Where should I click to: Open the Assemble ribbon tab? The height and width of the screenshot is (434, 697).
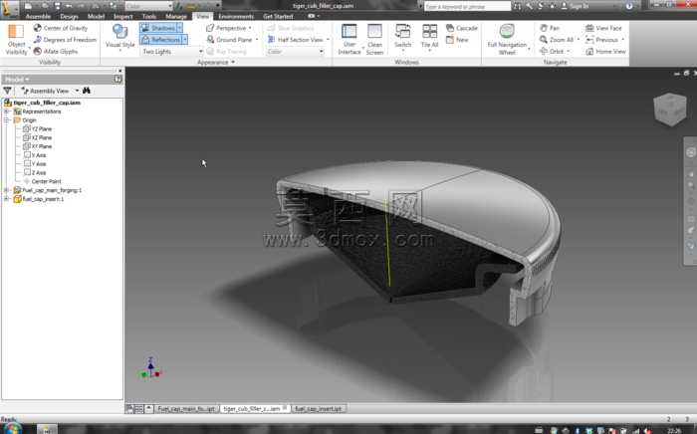(38, 17)
